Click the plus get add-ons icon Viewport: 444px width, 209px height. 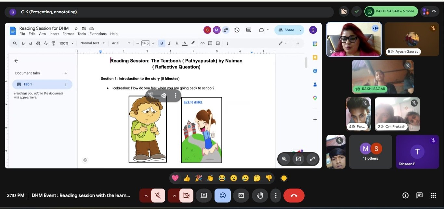coord(315,120)
